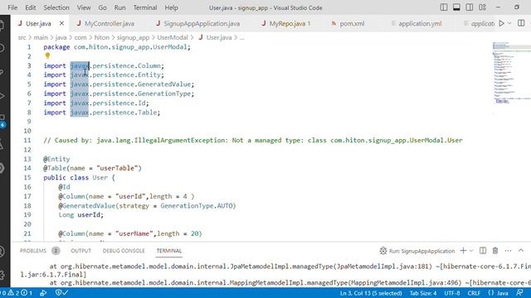Split the editor to the right
The image size is (531, 298).
click(521, 23)
